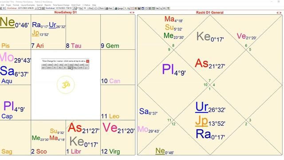
Task: Select As 21°27' in the Libr box
Action: pos(83,128)
